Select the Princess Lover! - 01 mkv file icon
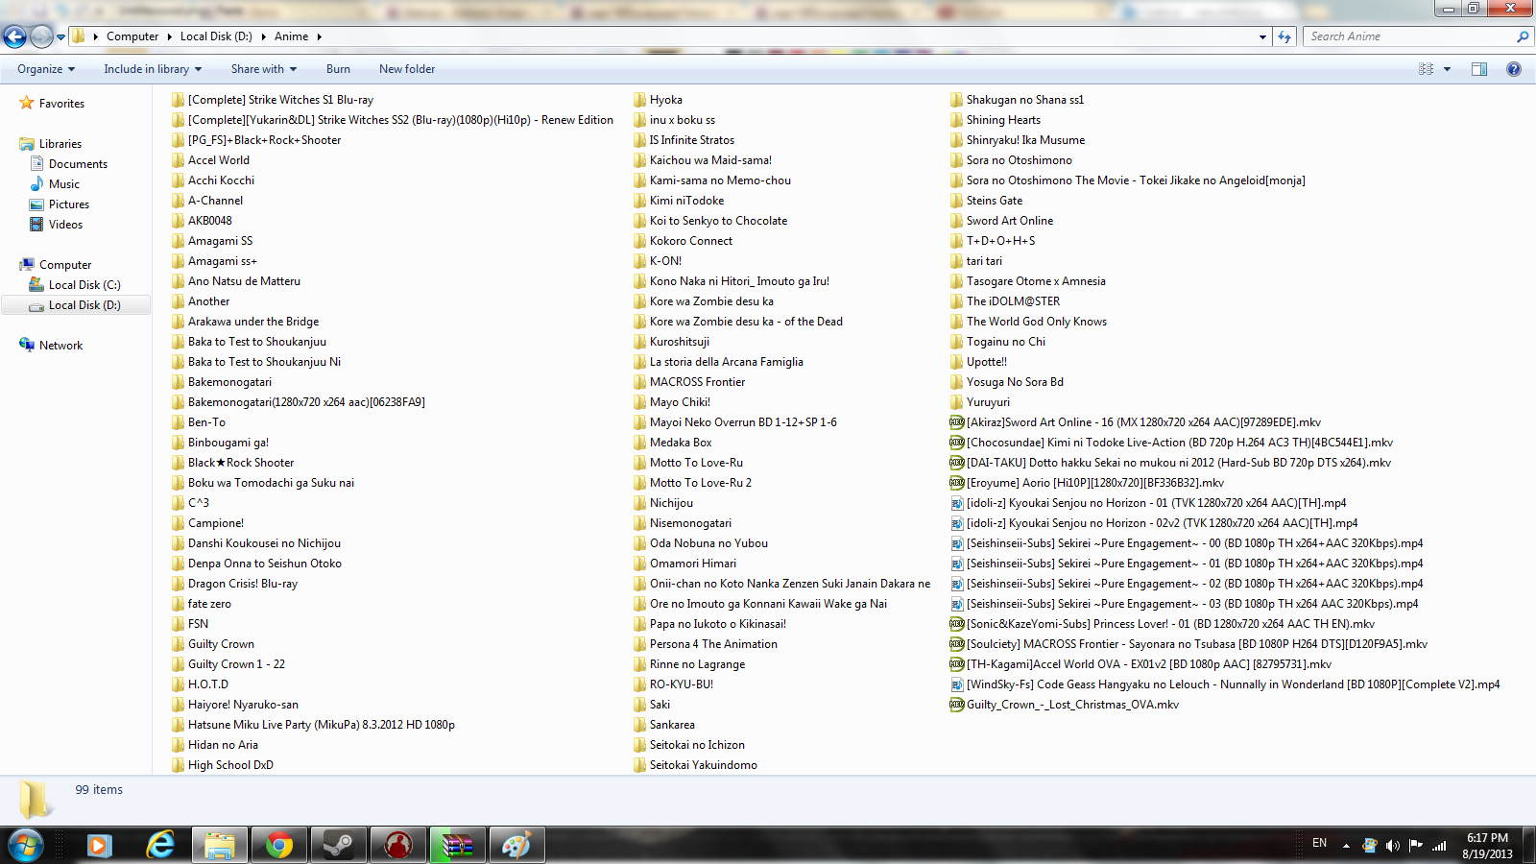This screenshot has height=864, width=1536. pyautogui.click(x=956, y=624)
